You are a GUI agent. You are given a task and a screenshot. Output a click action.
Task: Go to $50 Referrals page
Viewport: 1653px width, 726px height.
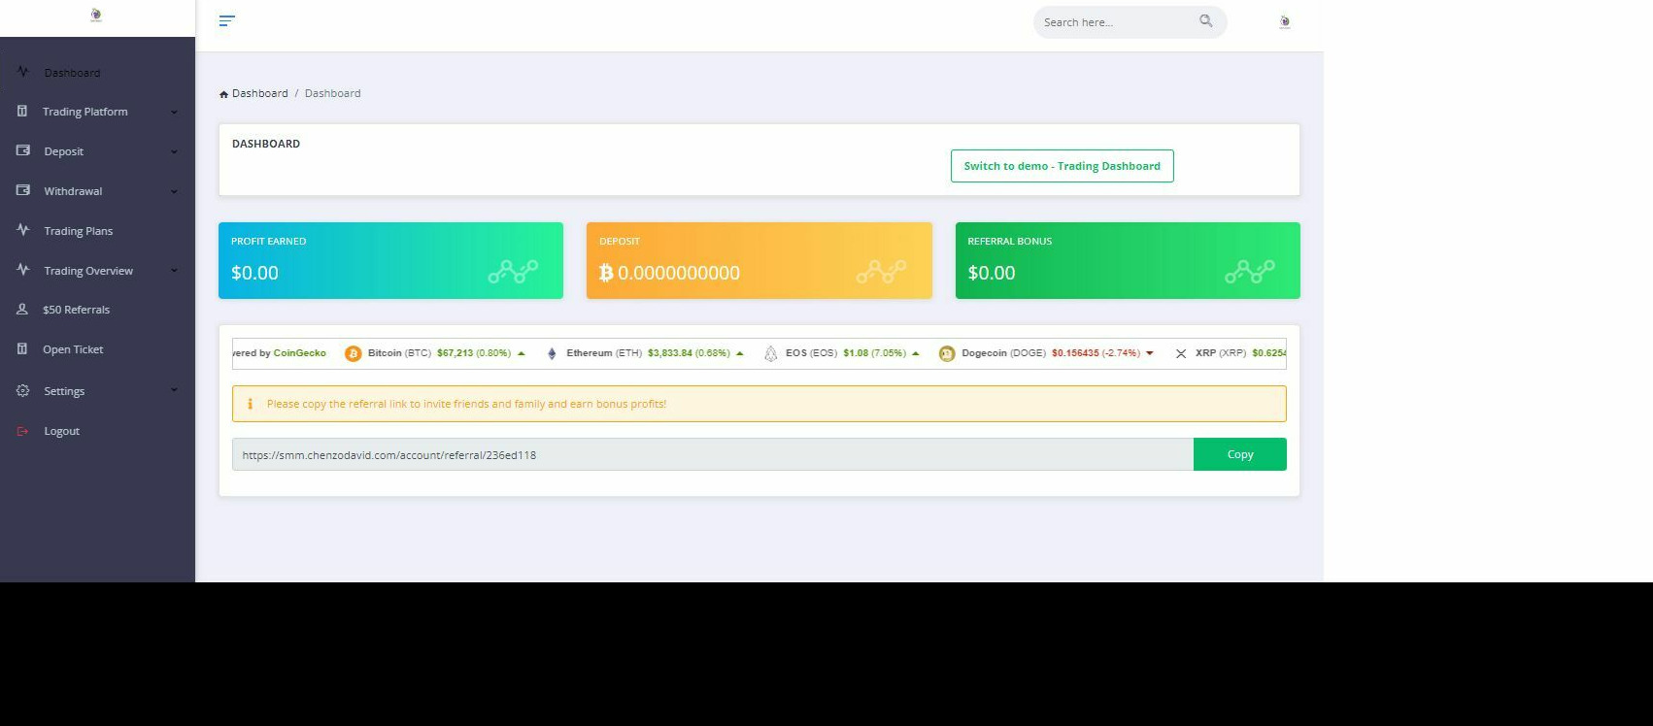[76, 310]
